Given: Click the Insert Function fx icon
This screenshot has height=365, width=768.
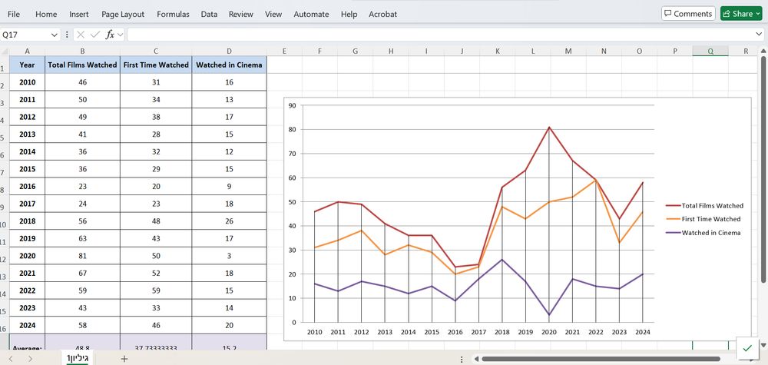Looking at the screenshot, I should [x=110, y=35].
